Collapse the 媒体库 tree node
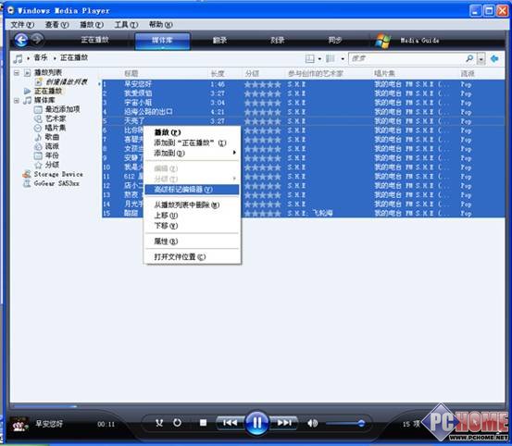 tap(17, 101)
